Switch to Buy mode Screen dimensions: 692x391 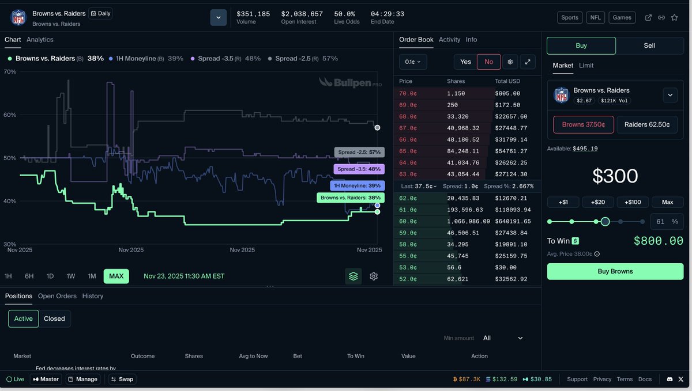[x=581, y=45]
